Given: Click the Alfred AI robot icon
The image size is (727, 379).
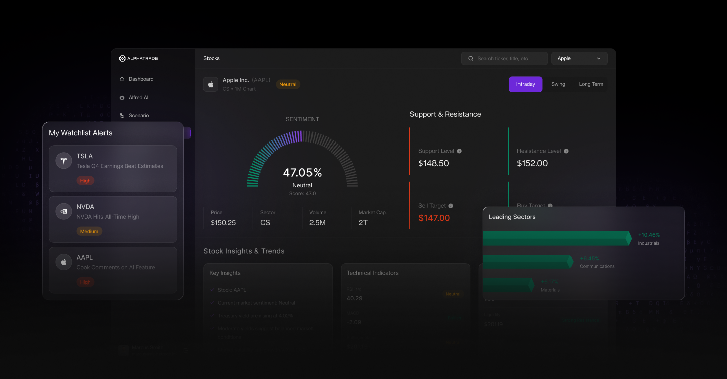Looking at the screenshot, I should pyautogui.click(x=122, y=98).
